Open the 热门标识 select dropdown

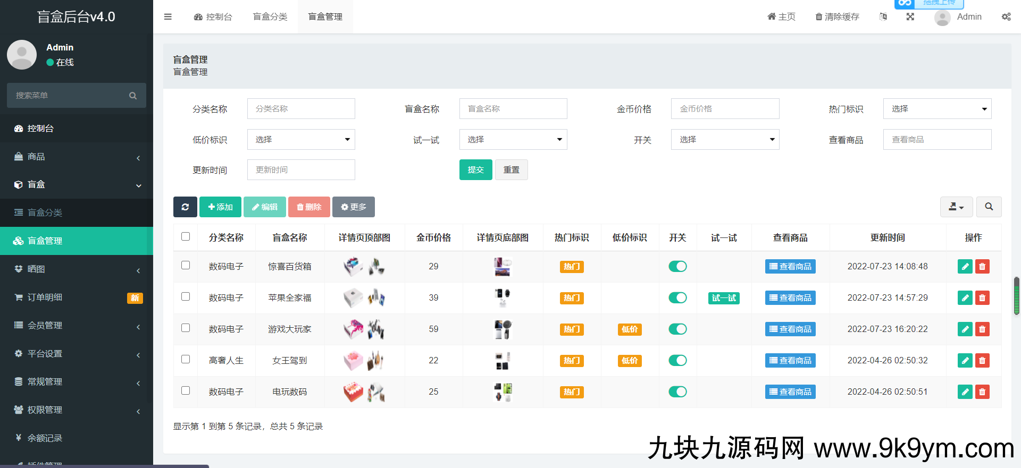(937, 109)
